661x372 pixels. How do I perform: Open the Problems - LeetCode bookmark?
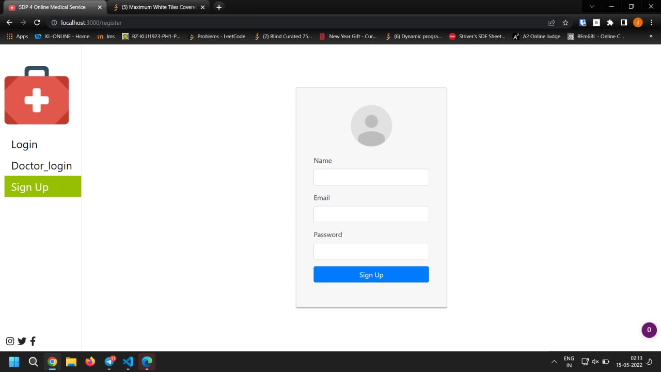[217, 36]
